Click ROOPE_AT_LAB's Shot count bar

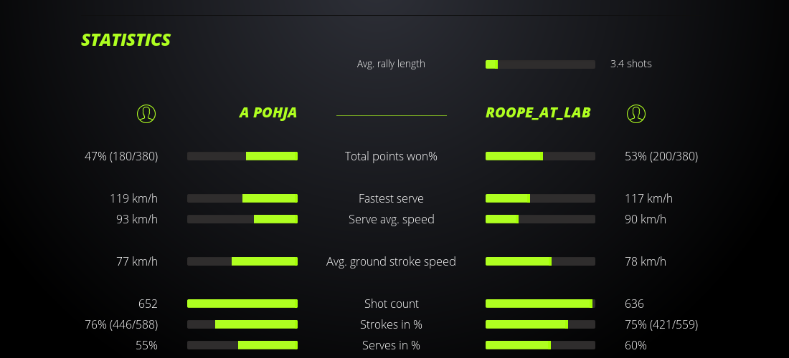pyautogui.click(x=540, y=304)
